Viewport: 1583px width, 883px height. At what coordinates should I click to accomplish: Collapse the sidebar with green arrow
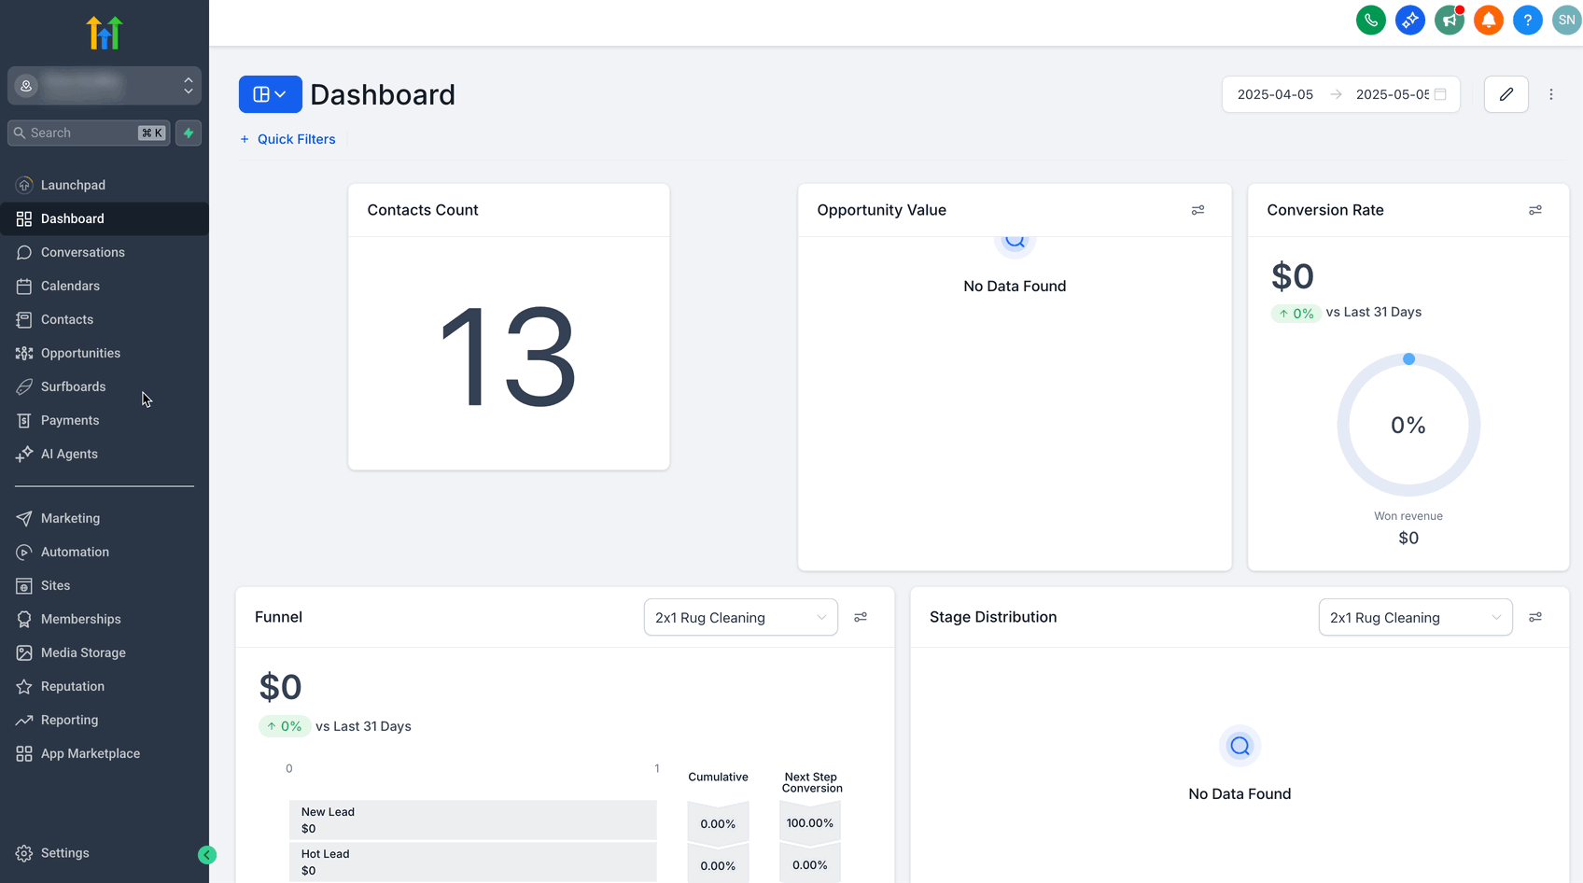click(x=207, y=854)
